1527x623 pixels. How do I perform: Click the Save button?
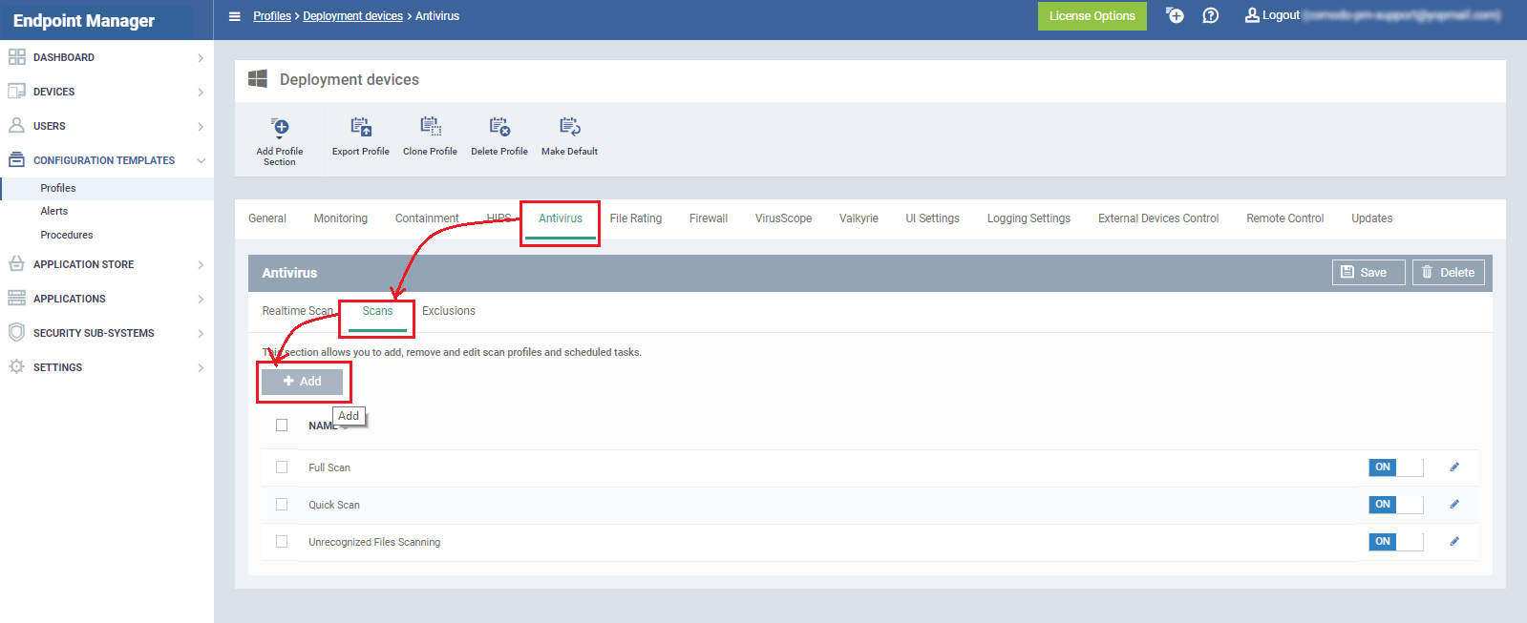click(1368, 272)
